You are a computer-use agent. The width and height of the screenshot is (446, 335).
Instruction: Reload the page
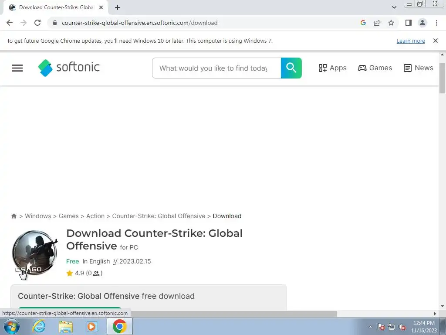pos(37,23)
